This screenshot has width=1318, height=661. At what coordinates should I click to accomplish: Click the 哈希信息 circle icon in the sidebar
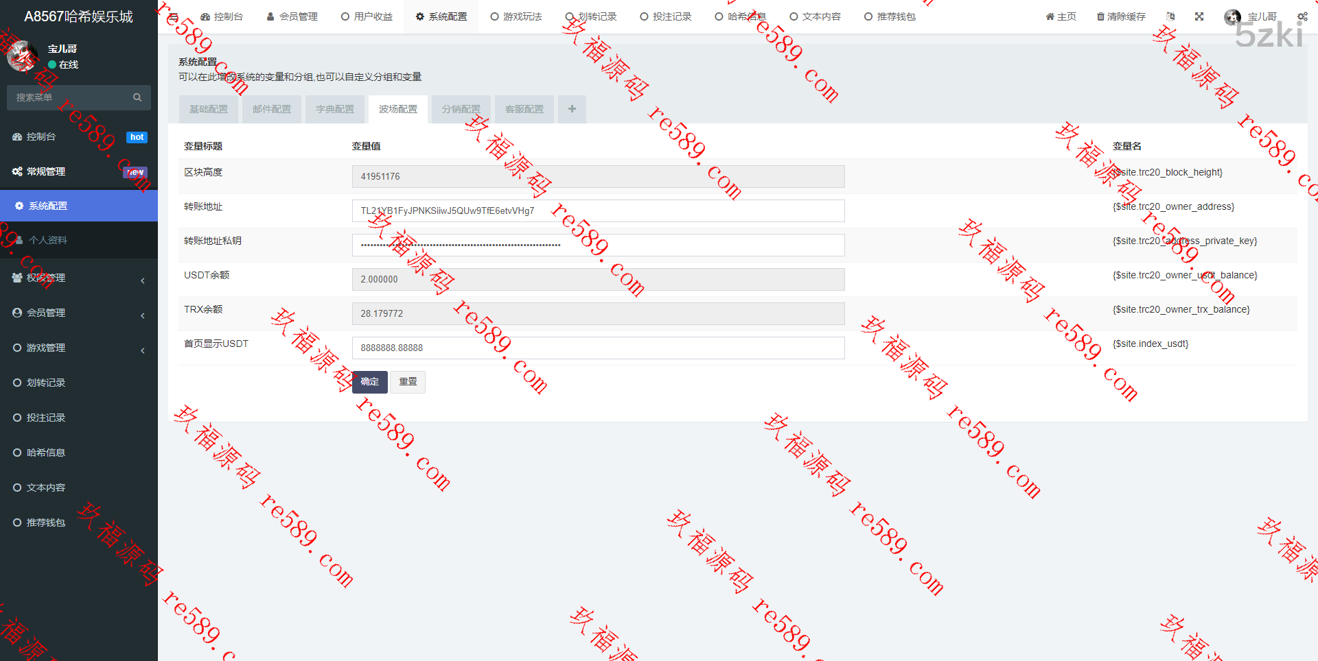pyautogui.click(x=17, y=453)
